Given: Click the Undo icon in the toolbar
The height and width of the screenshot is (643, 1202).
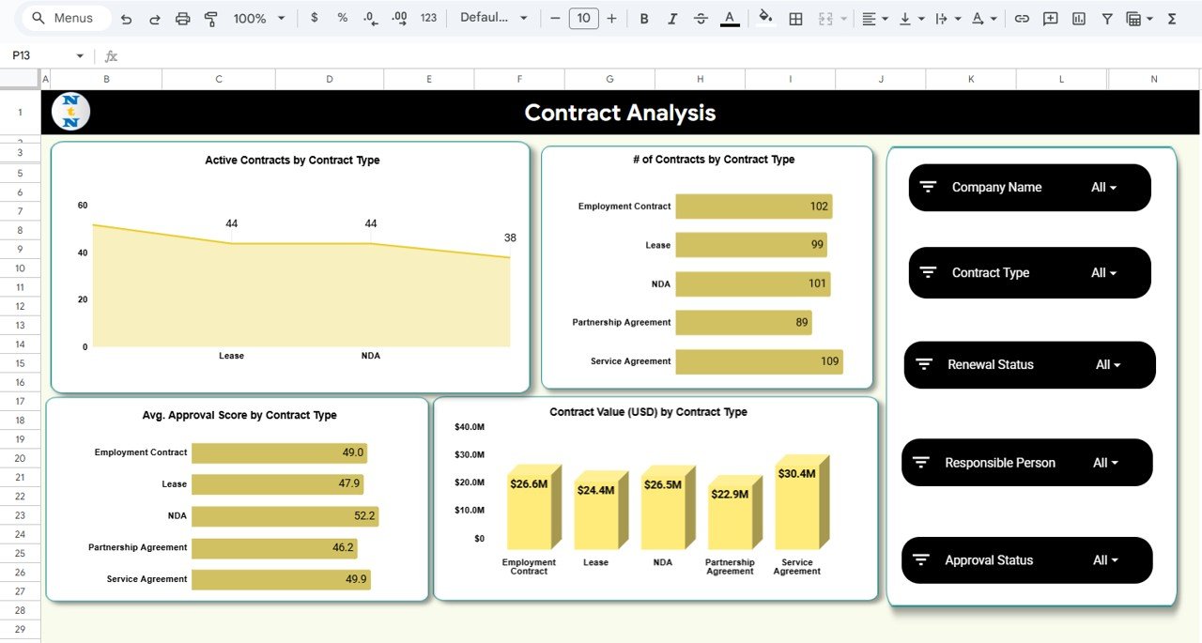Looking at the screenshot, I should [127, 18].
